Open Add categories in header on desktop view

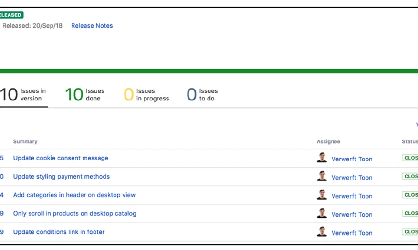pyautogui.click(x=74, y=195)
